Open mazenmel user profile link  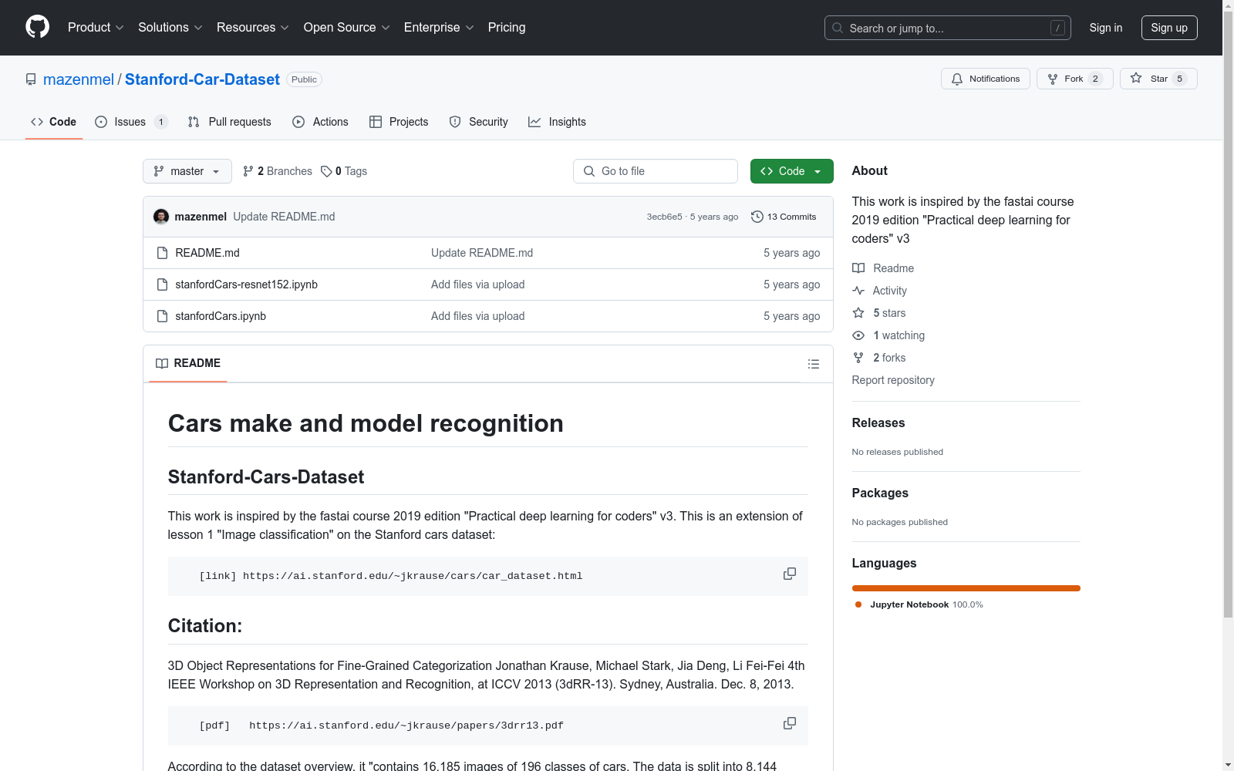(x=79, y=79)
